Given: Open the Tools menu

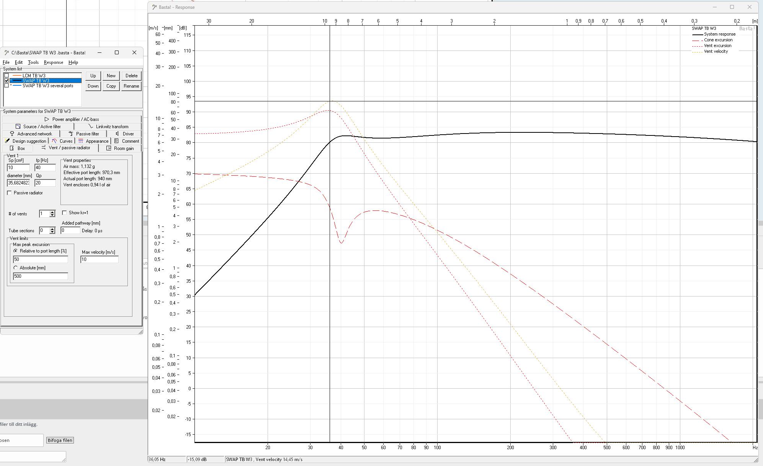Looking at the screenshot, I should tap(33, 62).
